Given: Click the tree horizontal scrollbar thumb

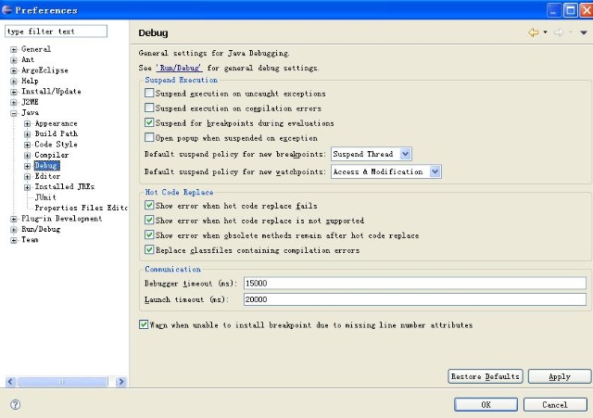Looking at the screenshot, I should pos(62,381).
